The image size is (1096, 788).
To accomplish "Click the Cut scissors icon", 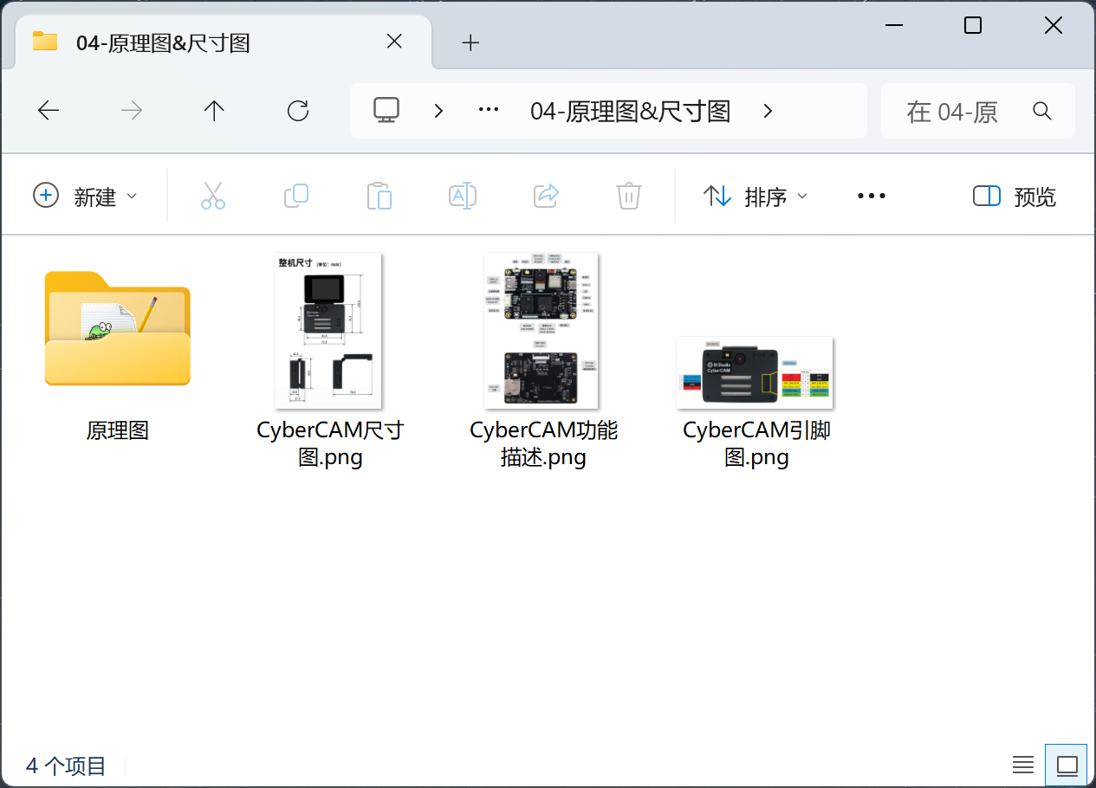I will coord(213,196).
